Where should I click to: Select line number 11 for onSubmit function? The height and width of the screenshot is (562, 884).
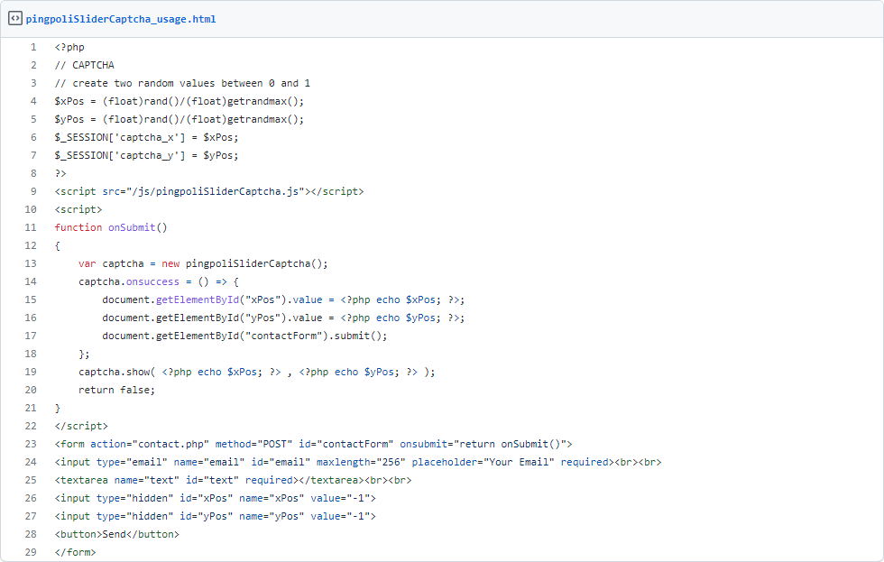tap(31, 227)
